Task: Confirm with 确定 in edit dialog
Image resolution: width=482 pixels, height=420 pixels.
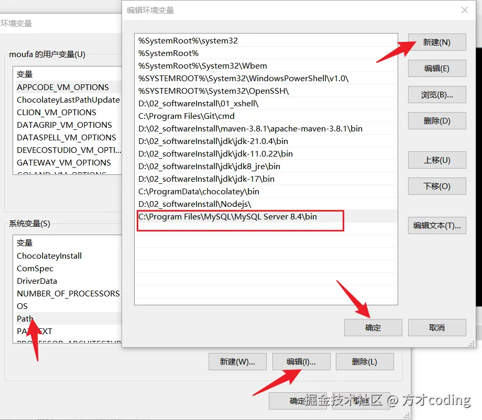Action: (373, 327)
